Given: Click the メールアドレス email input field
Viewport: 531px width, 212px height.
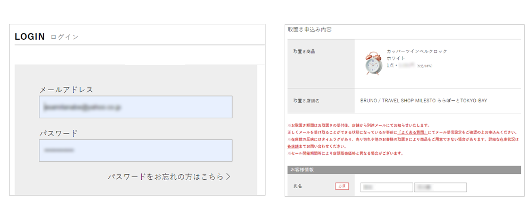Looking at the screenshot, I should [135, 107].
